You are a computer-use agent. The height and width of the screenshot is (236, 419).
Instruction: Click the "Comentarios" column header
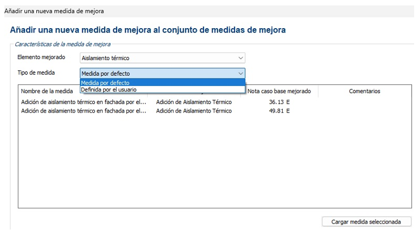click(x=364, y=91)
